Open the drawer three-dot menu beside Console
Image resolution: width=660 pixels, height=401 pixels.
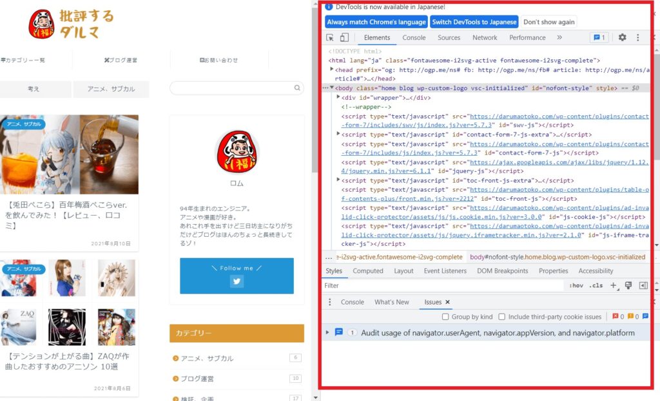click(x=329, y=302)
